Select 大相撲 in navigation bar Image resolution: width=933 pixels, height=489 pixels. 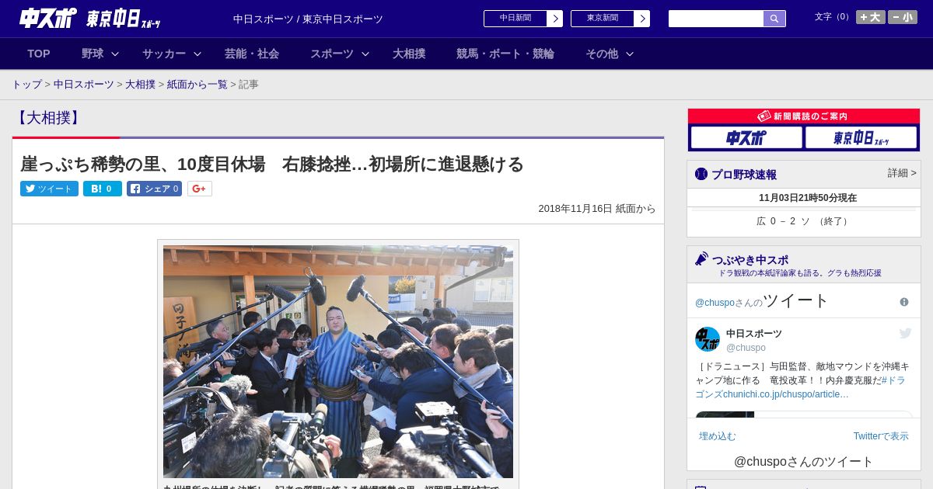coord(409,54)
